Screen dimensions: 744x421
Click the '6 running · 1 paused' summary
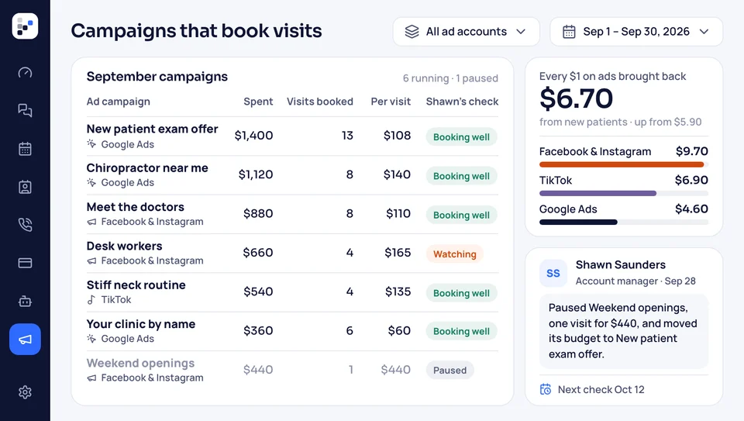point(450,78)
